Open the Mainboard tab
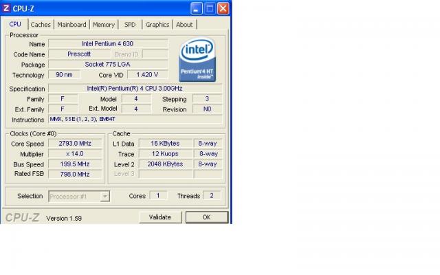440x275 pixels. [x=71, y=25]
